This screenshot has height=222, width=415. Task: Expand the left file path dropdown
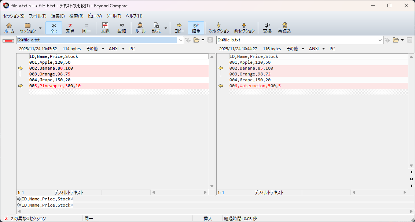(181, 40)
